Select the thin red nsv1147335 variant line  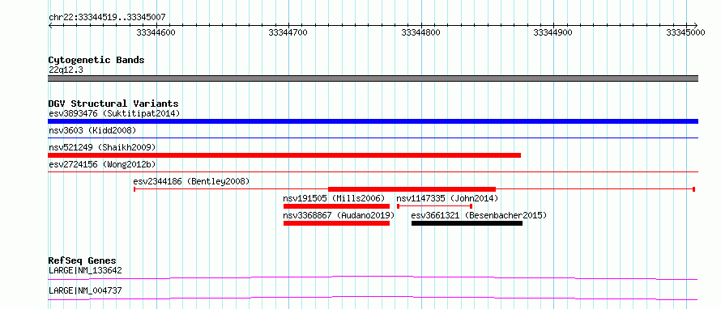pyautogui.click(x=434, y=206)
